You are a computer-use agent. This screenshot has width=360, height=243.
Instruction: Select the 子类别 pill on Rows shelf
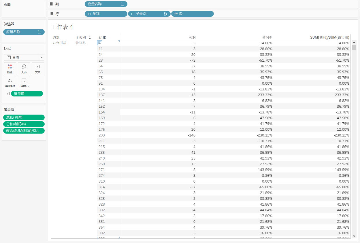point(149,14)
